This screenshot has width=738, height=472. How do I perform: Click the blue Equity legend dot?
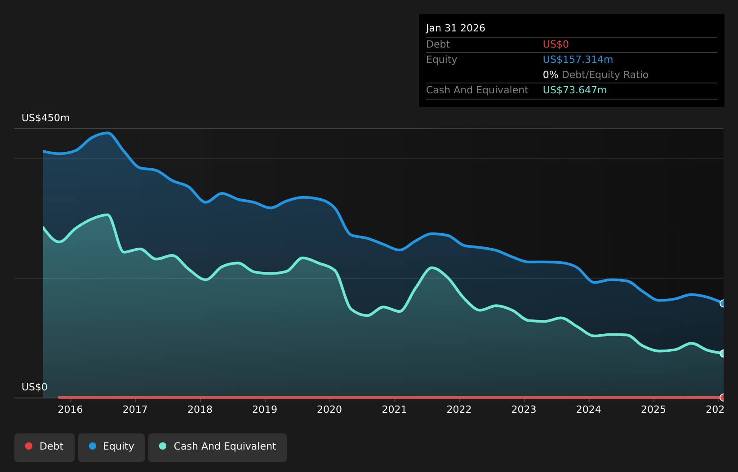tap(93, 446)
